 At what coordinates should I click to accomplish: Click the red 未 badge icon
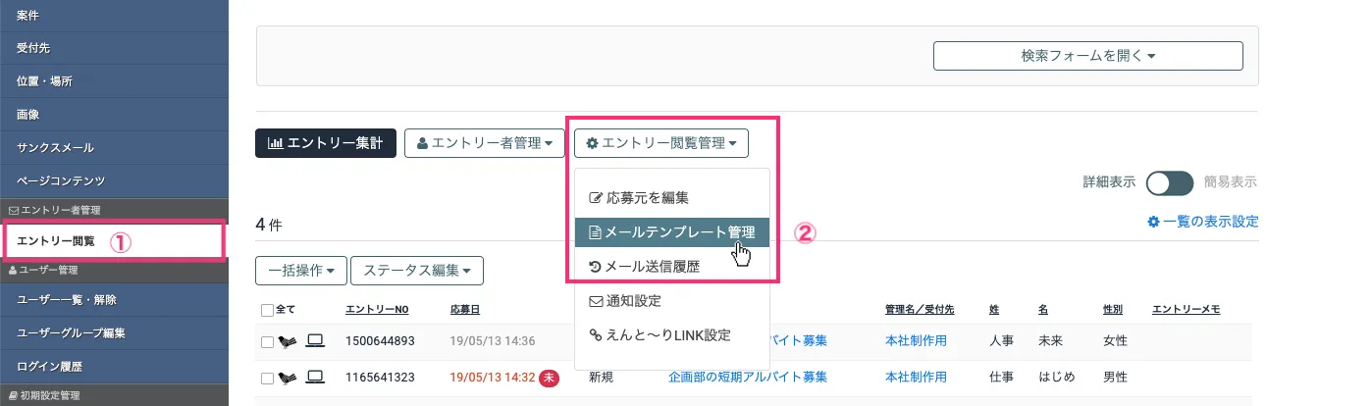[550, 378]
